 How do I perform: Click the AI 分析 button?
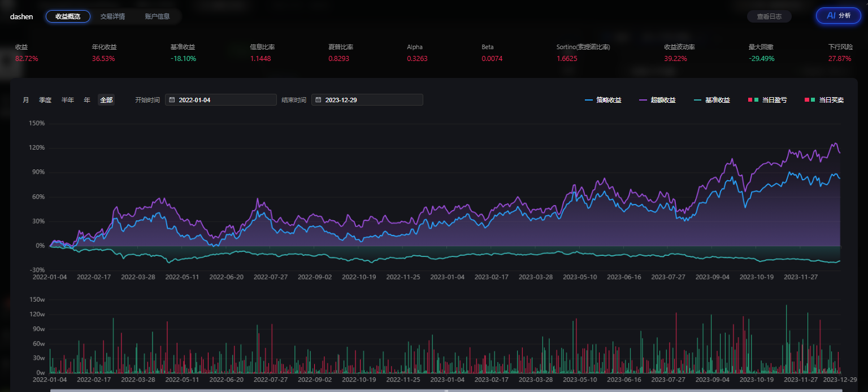click(838, 16)
